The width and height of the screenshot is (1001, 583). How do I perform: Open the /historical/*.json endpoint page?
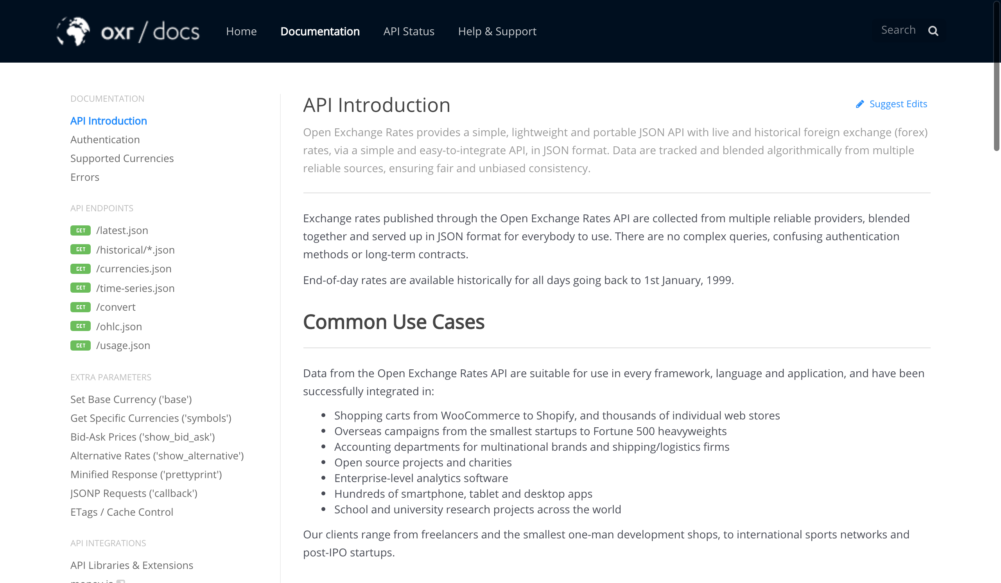tap(135, 250)
